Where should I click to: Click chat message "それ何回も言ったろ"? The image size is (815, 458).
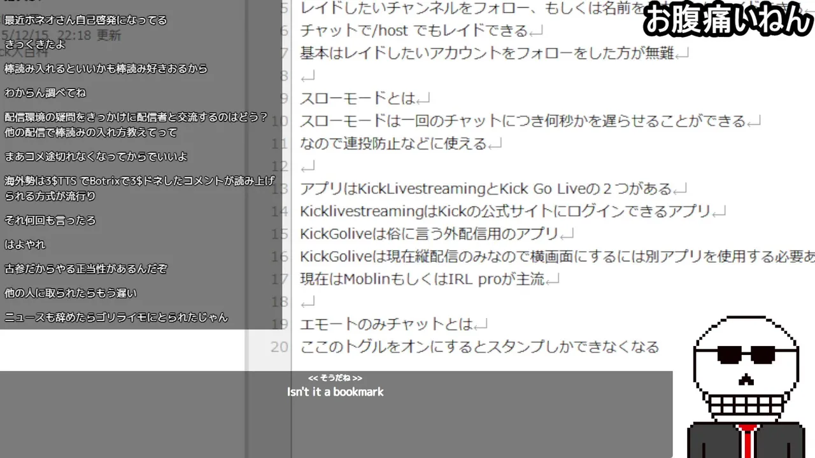(x=50, y=221)
